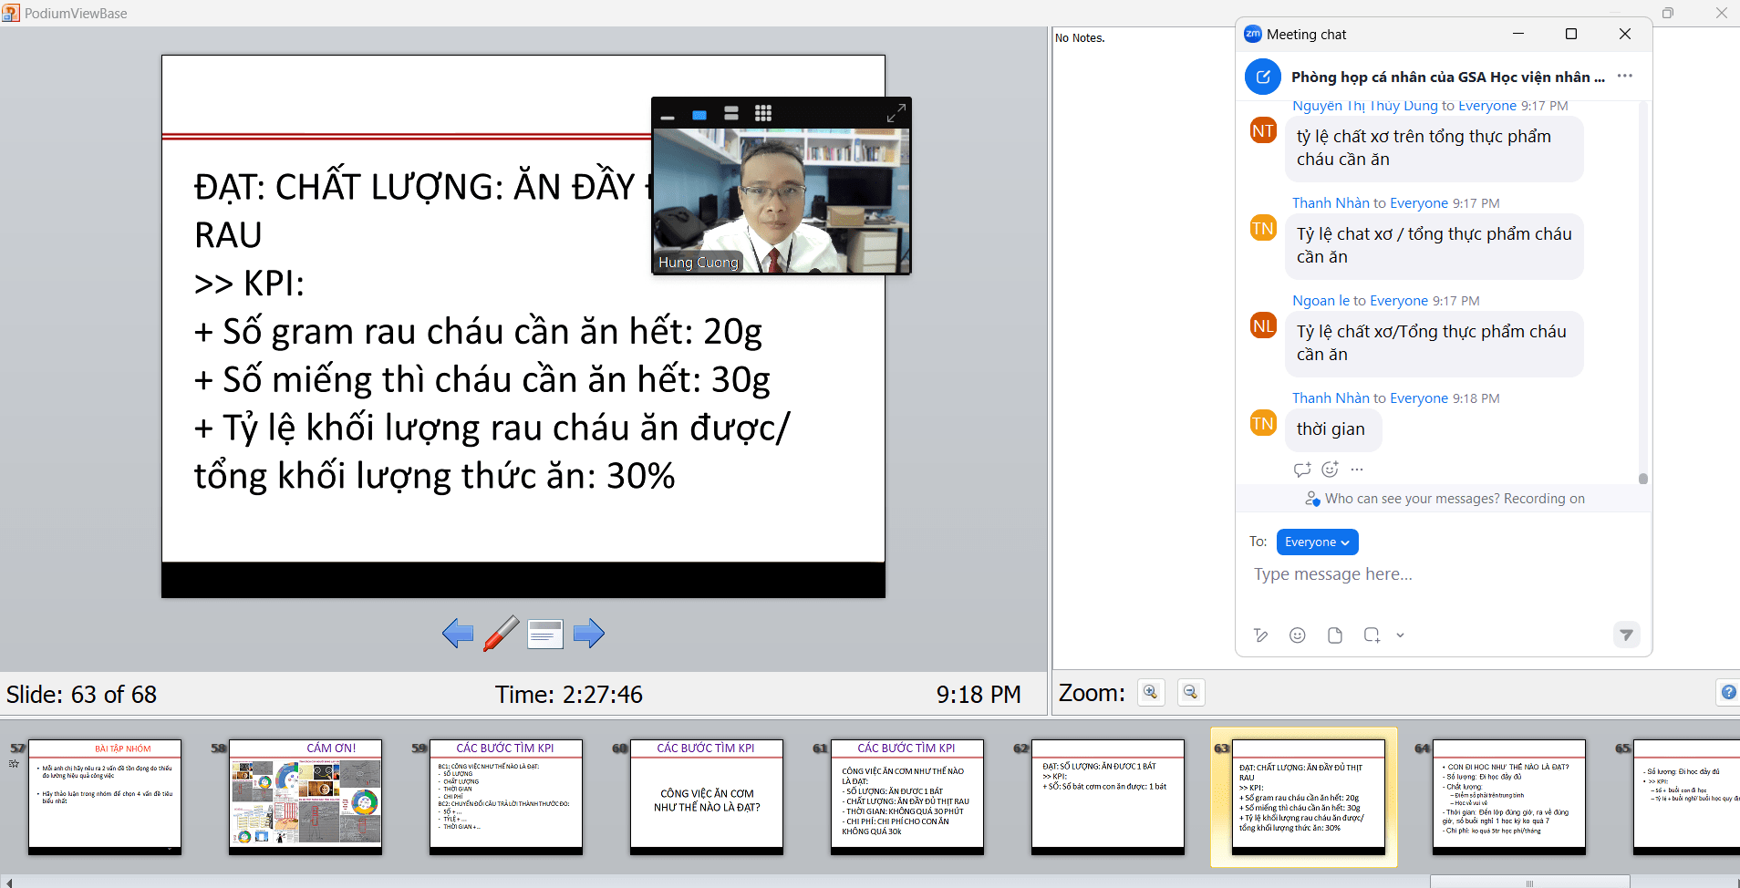Open the text formatting tool in chat

coord(1261,635)
